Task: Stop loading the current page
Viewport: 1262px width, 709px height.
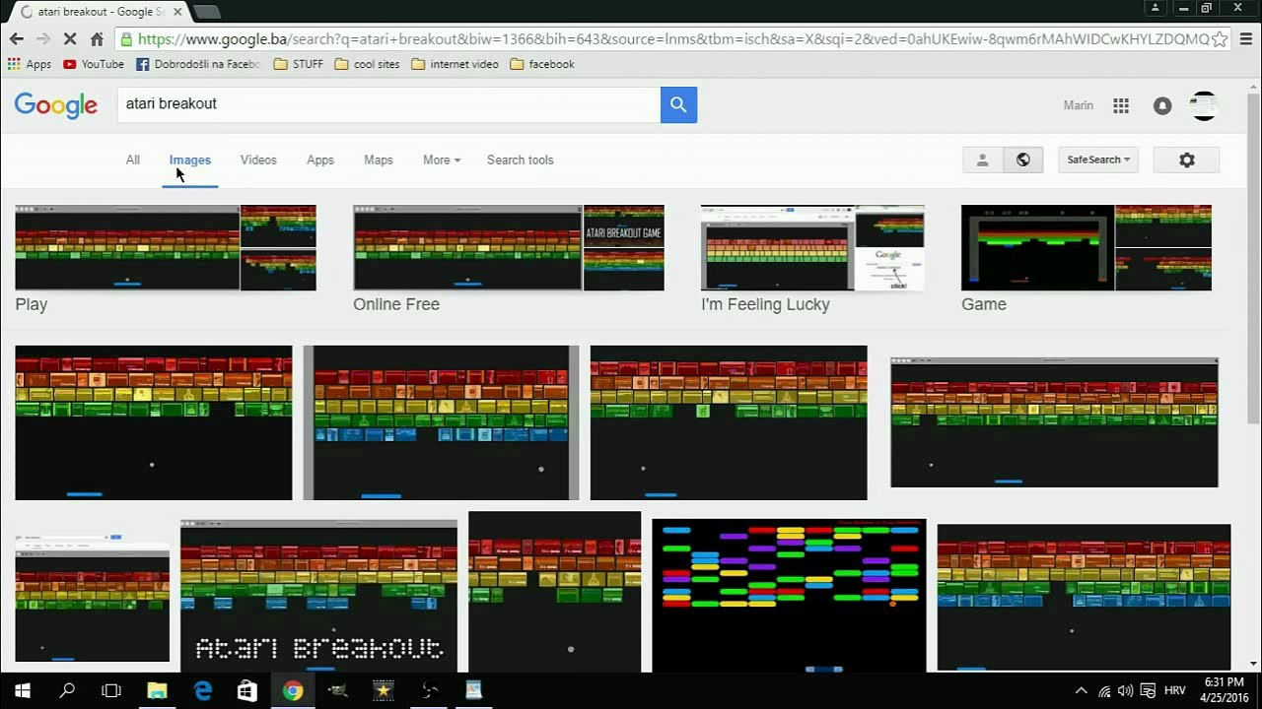Action: pos(70,39)
